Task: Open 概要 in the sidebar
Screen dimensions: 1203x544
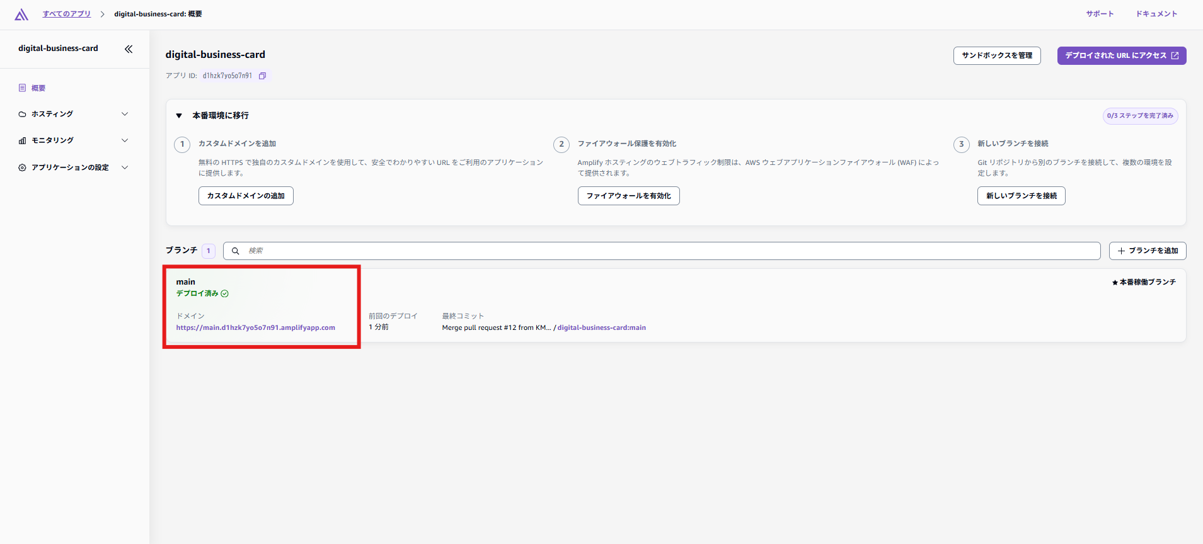Action: click(x=38, y=88)
